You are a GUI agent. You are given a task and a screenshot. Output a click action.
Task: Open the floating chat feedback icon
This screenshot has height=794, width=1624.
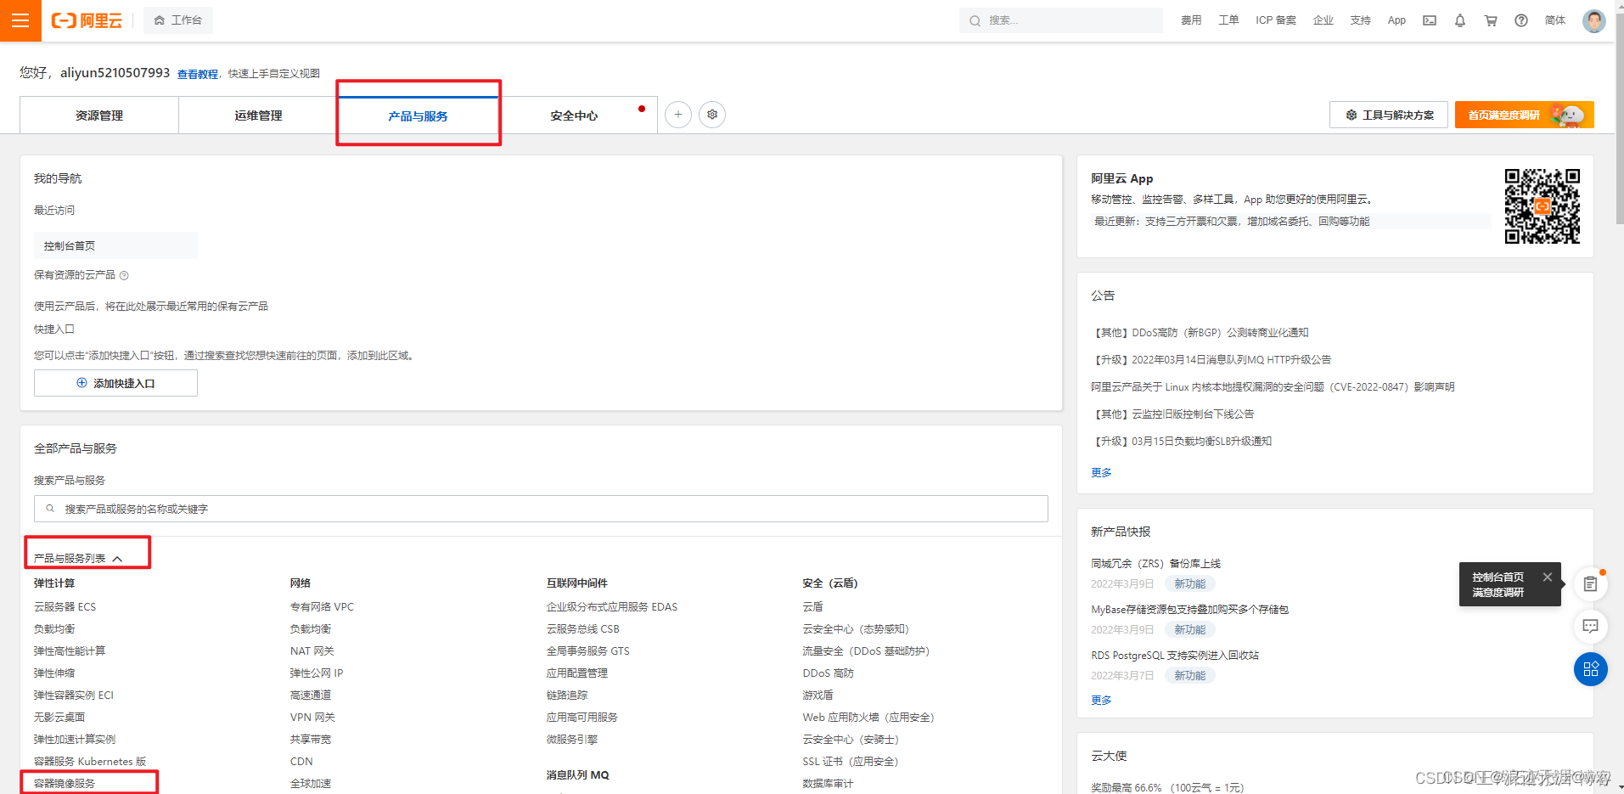click(1591, 627)
